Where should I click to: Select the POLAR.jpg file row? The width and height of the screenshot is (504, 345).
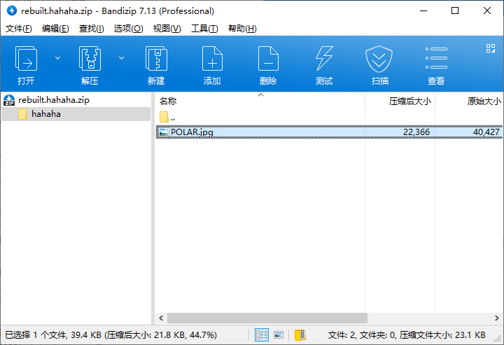pyautogui.click(x=329, y=132)
